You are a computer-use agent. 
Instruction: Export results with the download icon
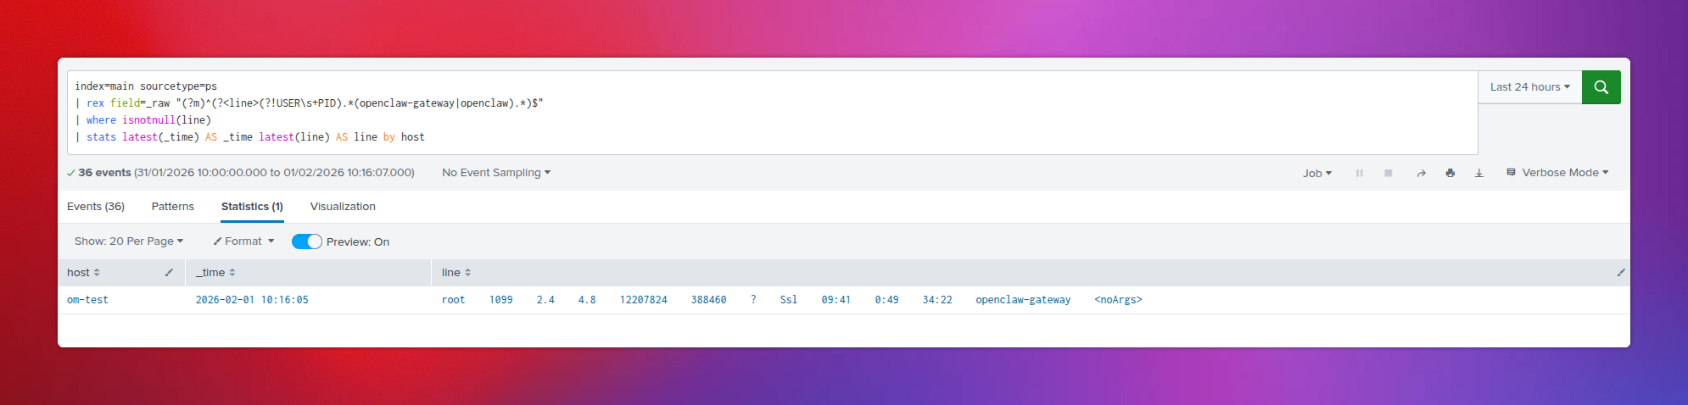tap(1478, 173)
